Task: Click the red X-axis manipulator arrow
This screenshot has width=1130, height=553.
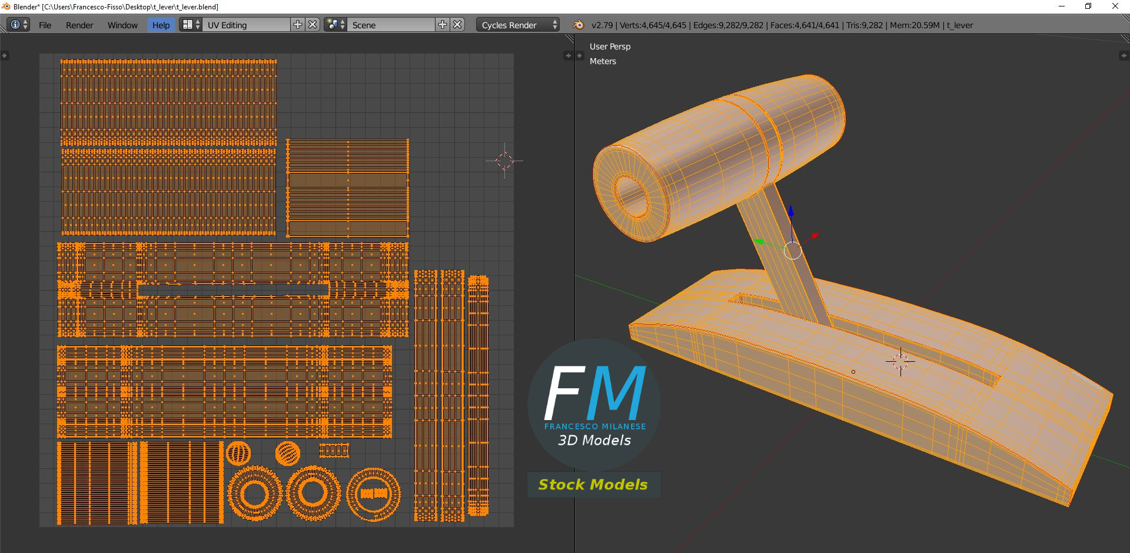Action: click(814, 236)
